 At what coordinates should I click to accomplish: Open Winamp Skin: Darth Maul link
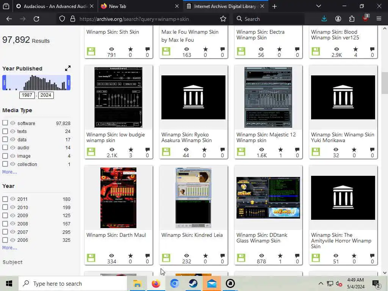pyautogui.click(x=116, y=235)
